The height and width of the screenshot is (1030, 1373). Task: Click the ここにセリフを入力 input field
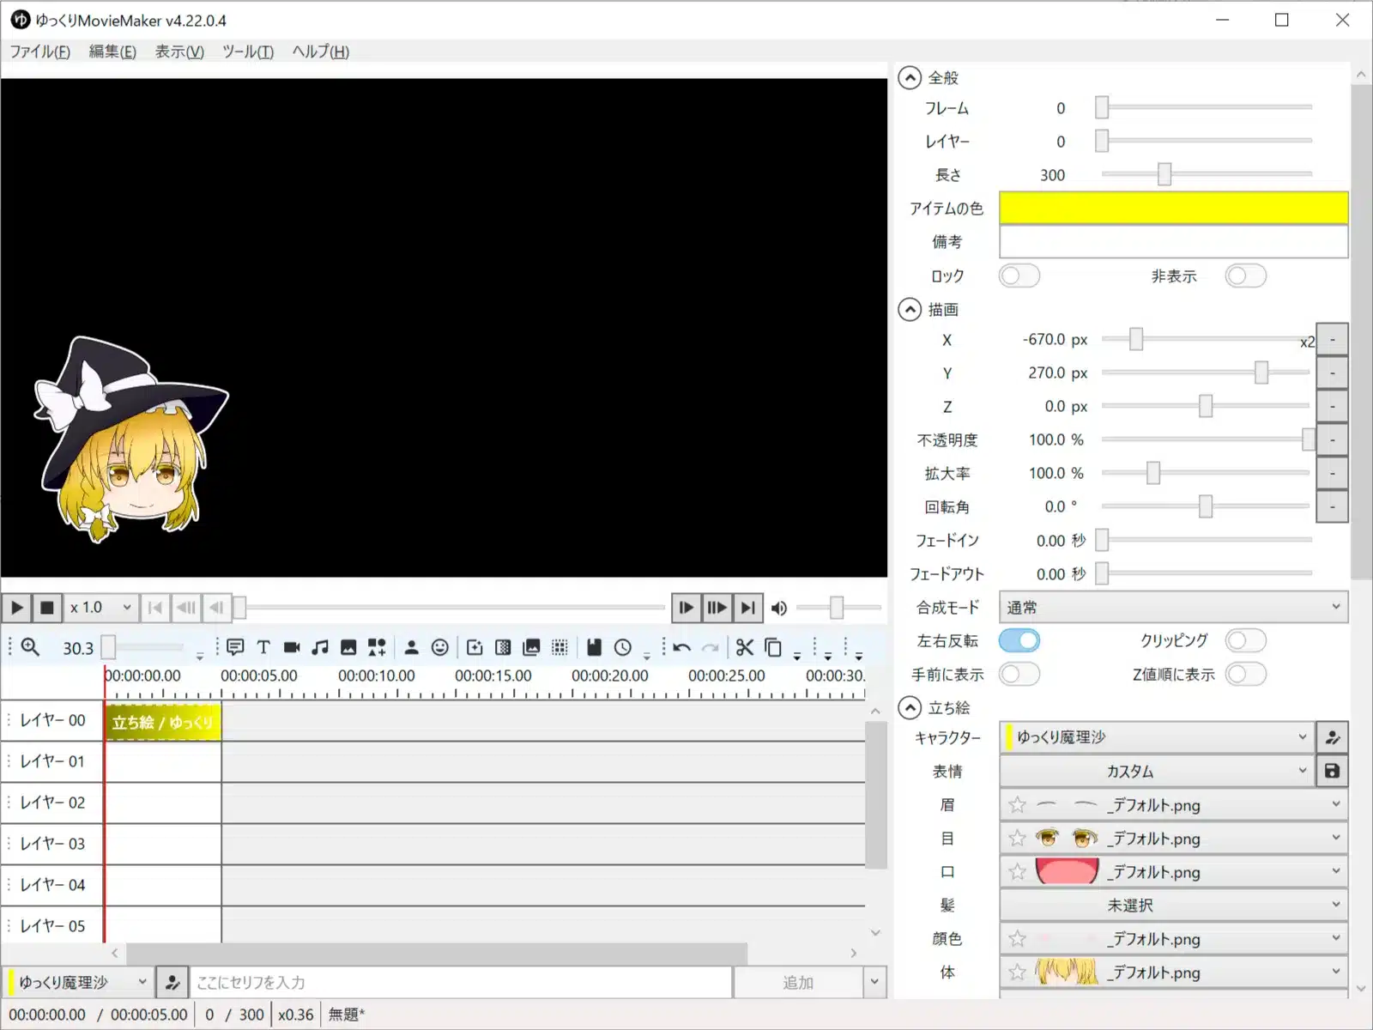[x=461, y=982]
